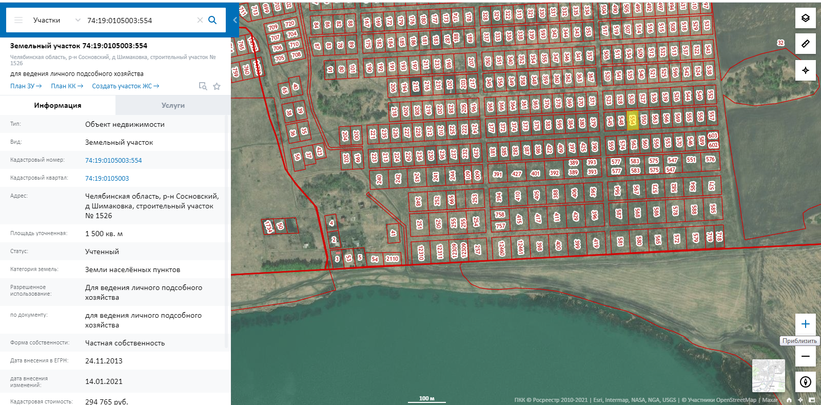Viewport: 821px width, 405px height.
Task: Select parcel labeled 427 on the map
Action: tap(516, 173)
